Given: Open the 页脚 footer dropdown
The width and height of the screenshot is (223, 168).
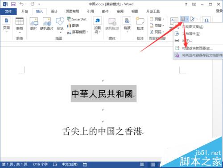Looking at the screenshot, I should [x=157, y=25].
